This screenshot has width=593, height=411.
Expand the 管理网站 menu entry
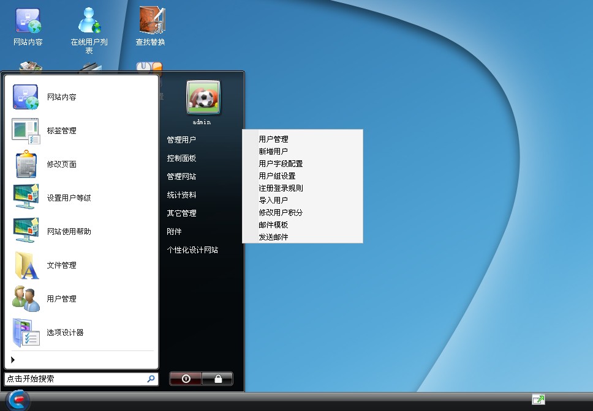(181, 177)
